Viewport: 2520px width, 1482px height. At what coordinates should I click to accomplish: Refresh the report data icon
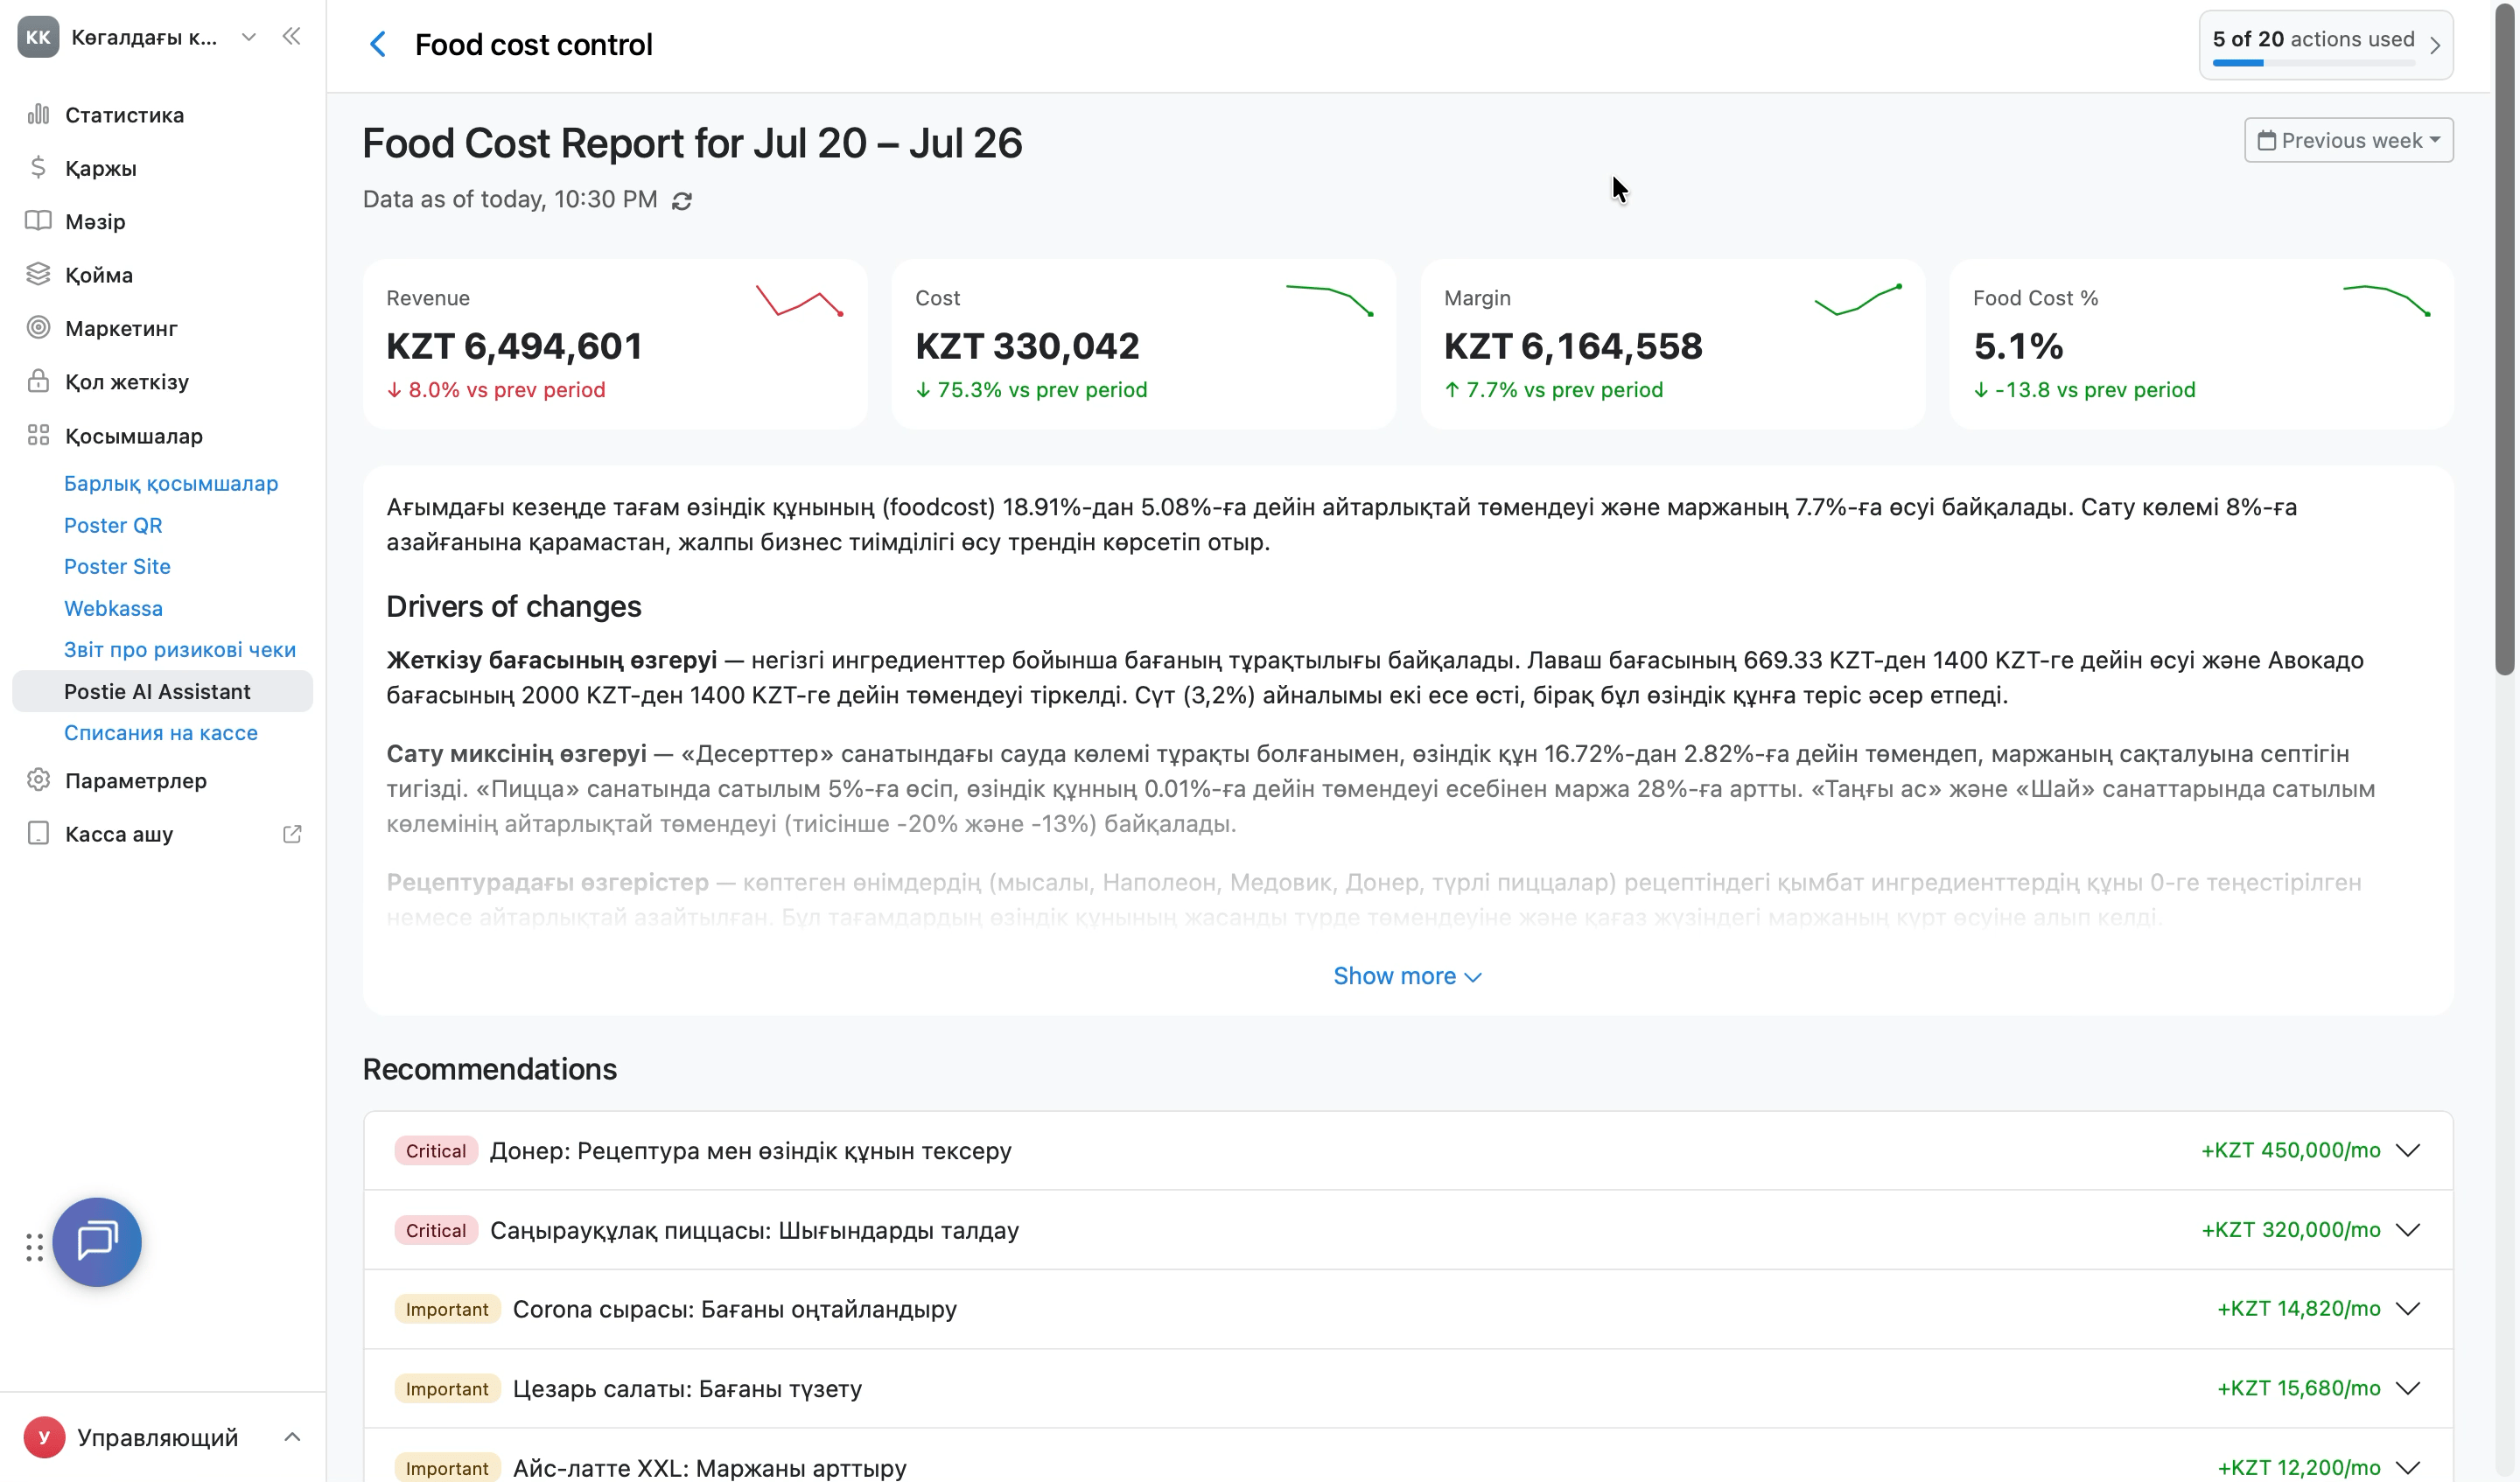click(x=682, y=201)
